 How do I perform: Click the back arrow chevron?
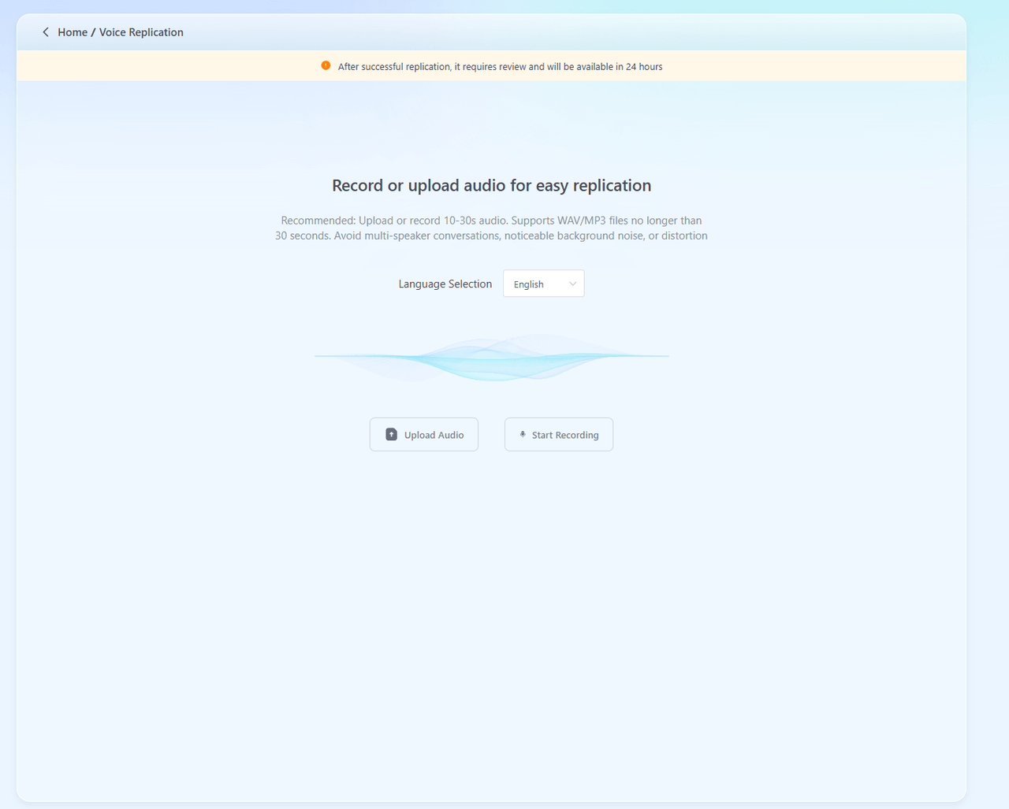tap(46, 32)
